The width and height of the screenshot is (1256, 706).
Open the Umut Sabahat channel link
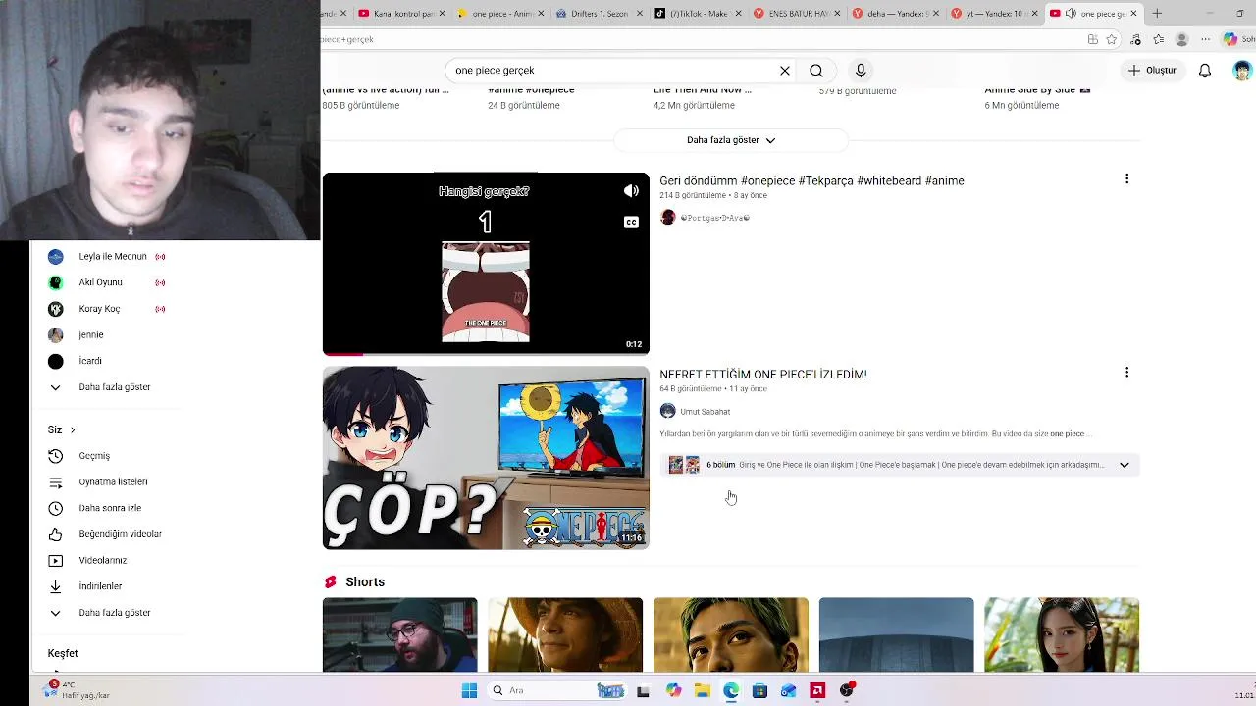[x=706, y=412]
